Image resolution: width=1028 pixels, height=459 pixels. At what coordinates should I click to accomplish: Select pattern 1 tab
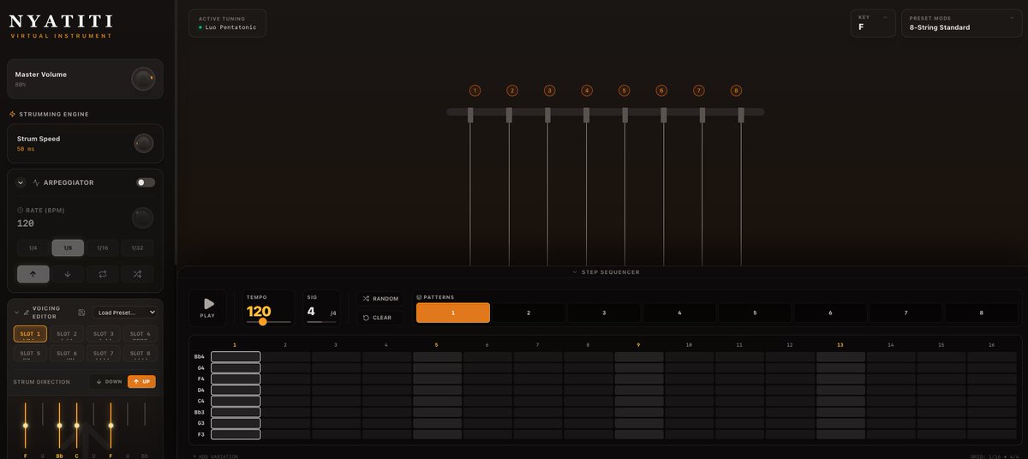coord(453,313)
